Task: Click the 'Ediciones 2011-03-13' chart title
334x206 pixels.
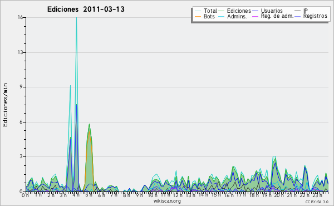Action: pyautogui.click(x=86, y=9)
